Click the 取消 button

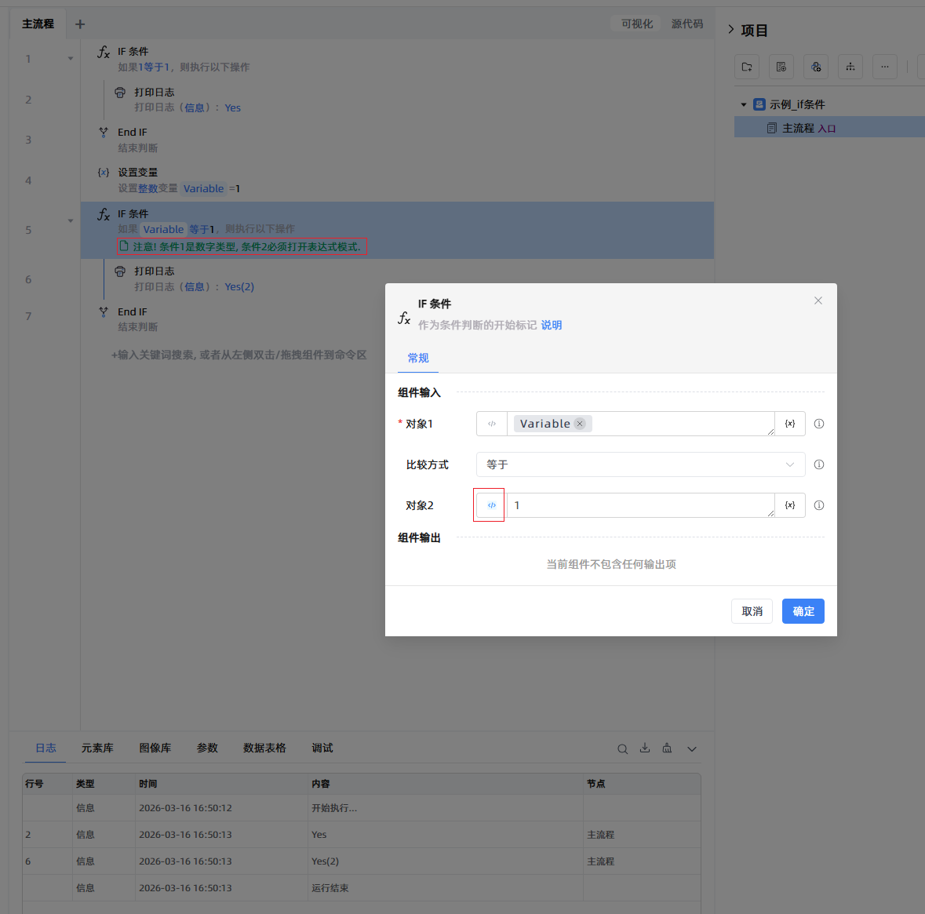tap(752, 611)
